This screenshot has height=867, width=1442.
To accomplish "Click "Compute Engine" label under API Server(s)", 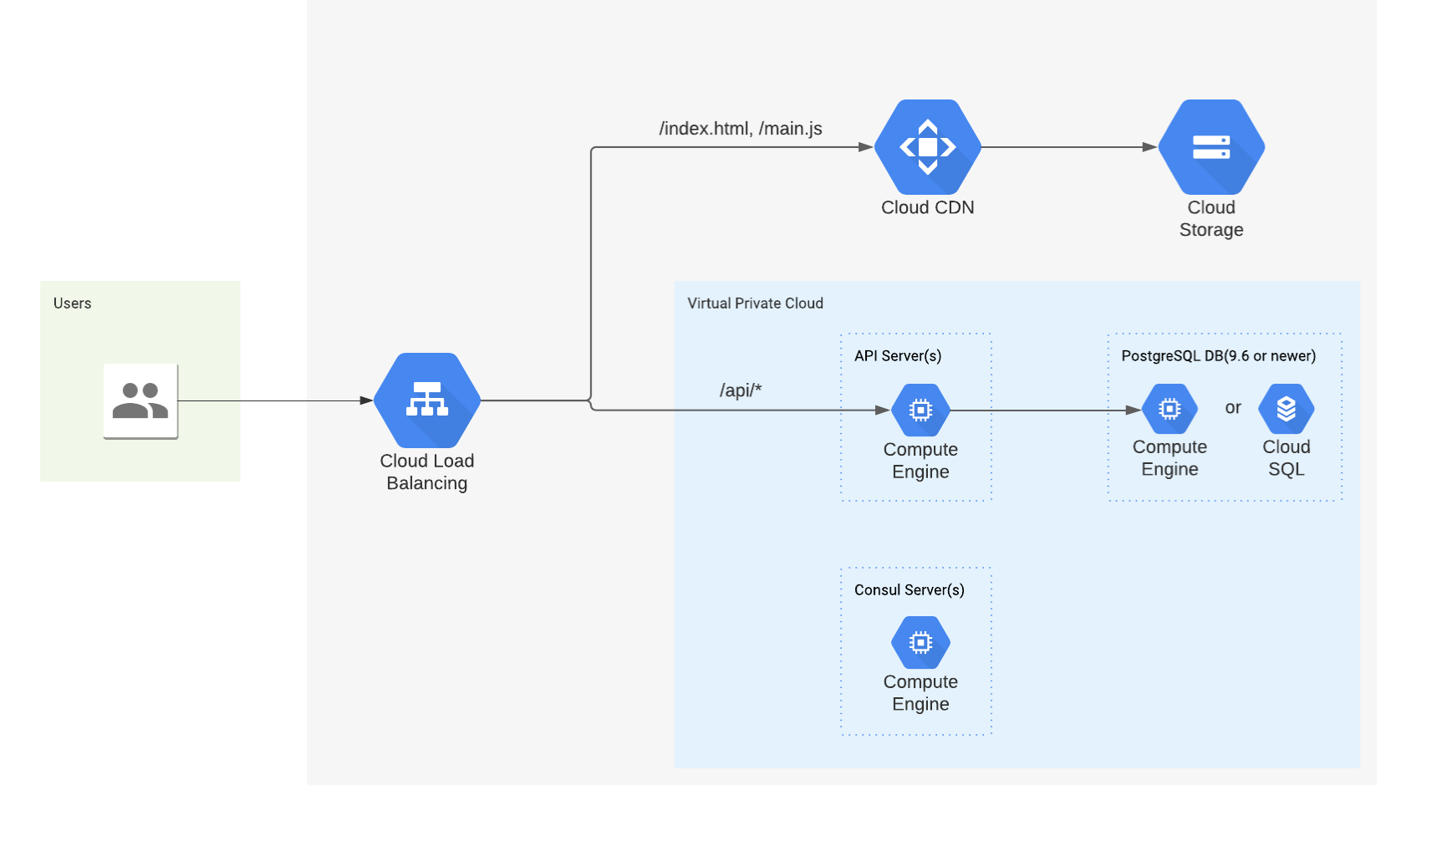I will pos(920,461).
